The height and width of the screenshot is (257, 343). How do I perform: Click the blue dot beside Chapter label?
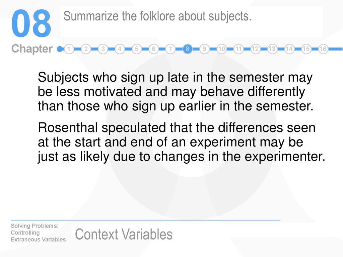[59, 49]
